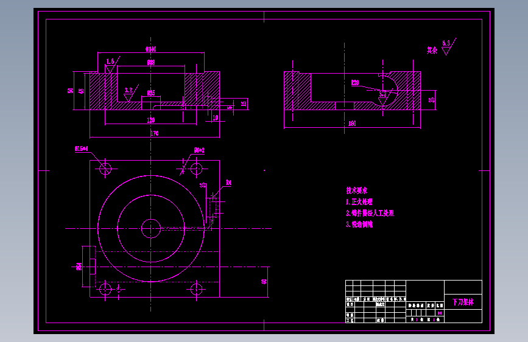Select the 15 dimension text
Image resolution: width=528 pixels, height=342 pixels.
(244, 103)
